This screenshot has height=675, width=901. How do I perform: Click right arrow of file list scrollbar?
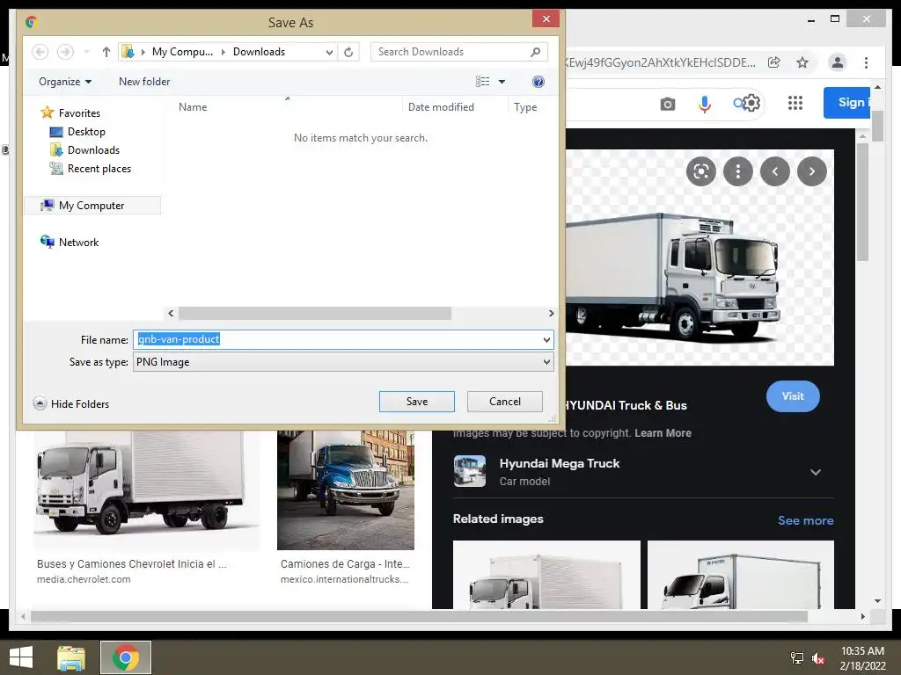click(x=551, y=314)
